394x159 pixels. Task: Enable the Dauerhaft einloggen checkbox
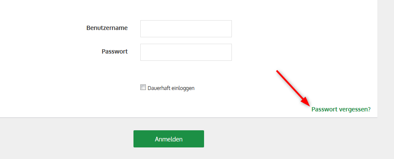click(143, 87)
